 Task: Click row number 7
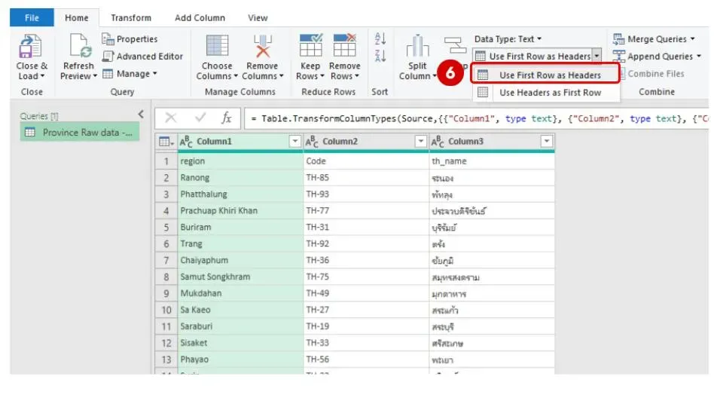[x=166, y=260]
